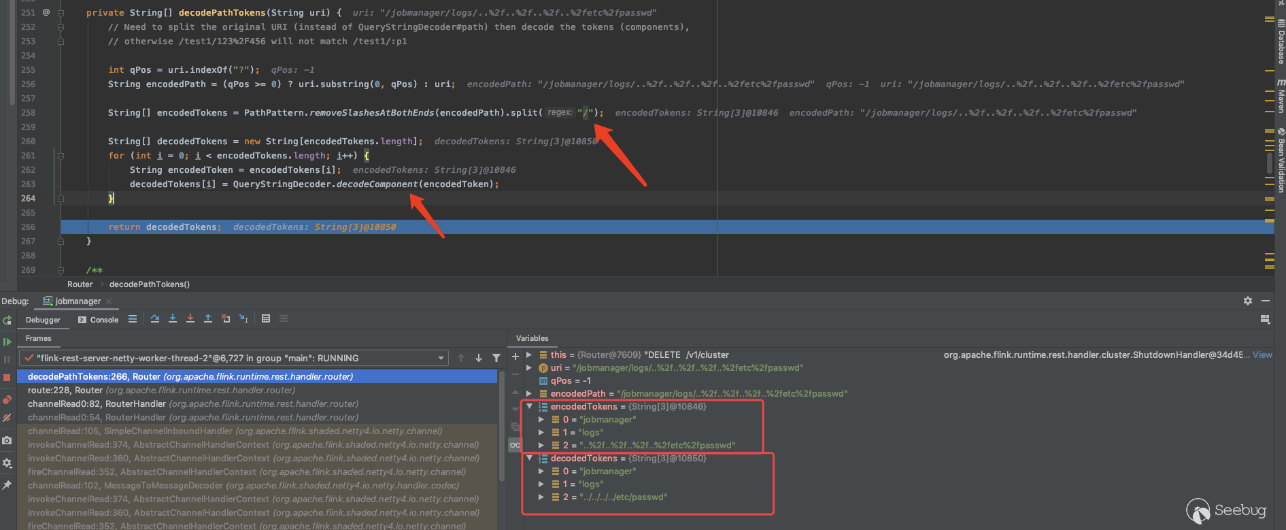Click the Step Into icon
This screenshot has width=1286, height=530.
tap(173, 318)
